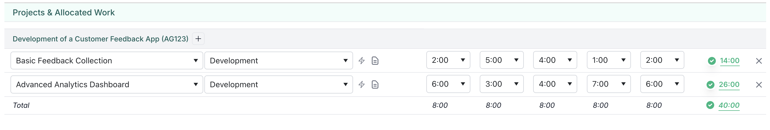770x130 pixels.
Task: Open the 26:00 row total link
Action: point(729,84)
